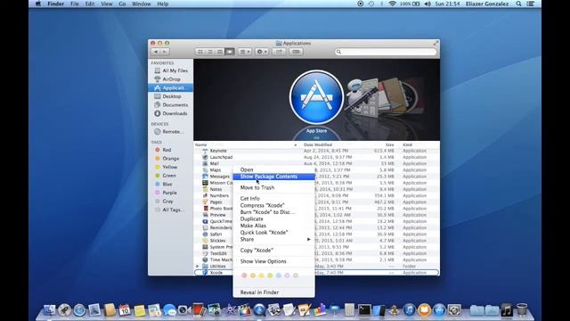
Task: Open AirDrop in the sidebar
Action: [171, 79]
